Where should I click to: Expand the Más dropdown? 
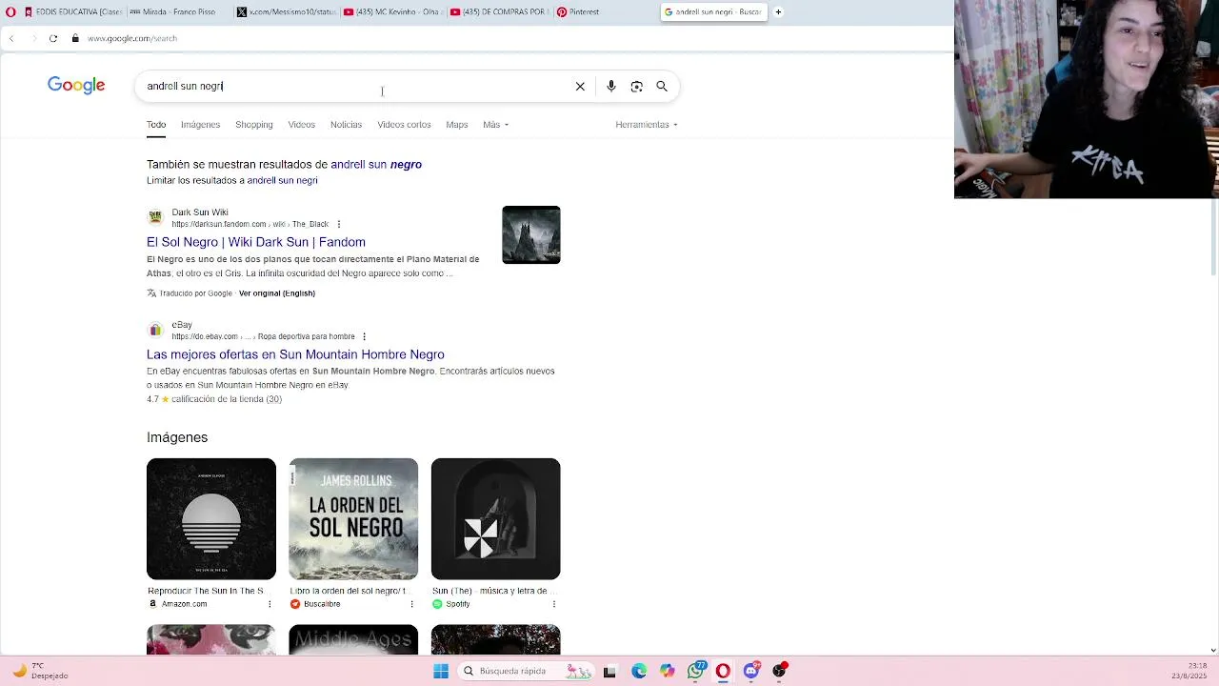(495, 125)
